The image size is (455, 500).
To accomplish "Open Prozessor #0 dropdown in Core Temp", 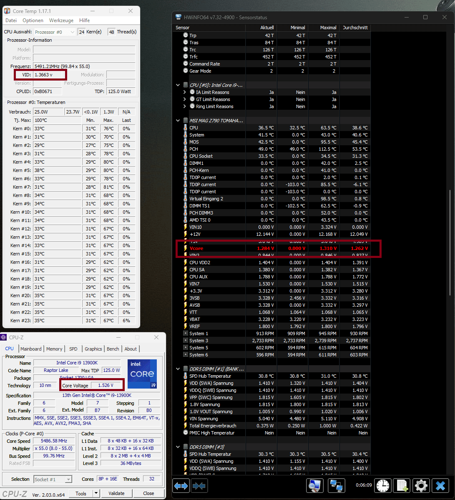I will [x=55, y=32].
